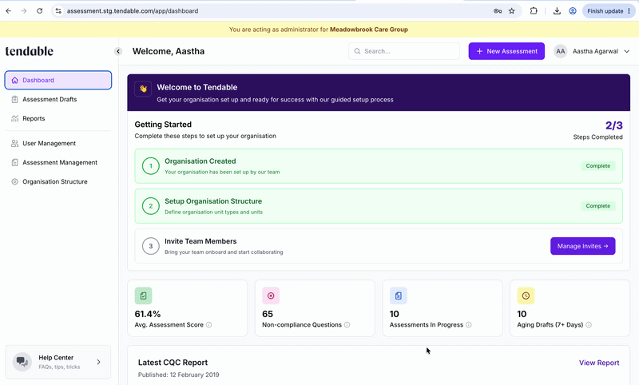Click info icon beside Aging Drafts
639x385 pixels.
click(x=589, y=325)
